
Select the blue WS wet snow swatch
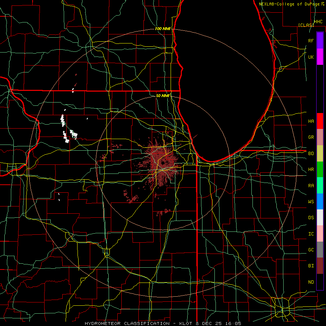pyautogui.click(x=320, y=201)
